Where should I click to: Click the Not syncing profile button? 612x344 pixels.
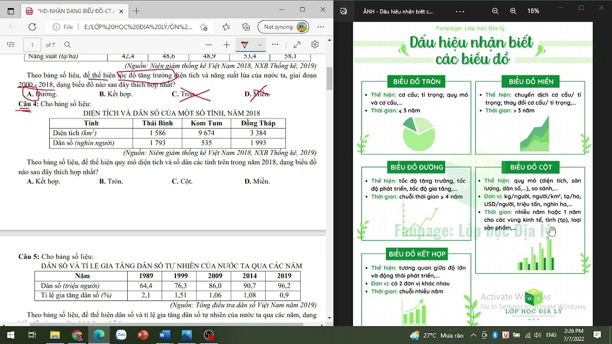pos(284,27)
